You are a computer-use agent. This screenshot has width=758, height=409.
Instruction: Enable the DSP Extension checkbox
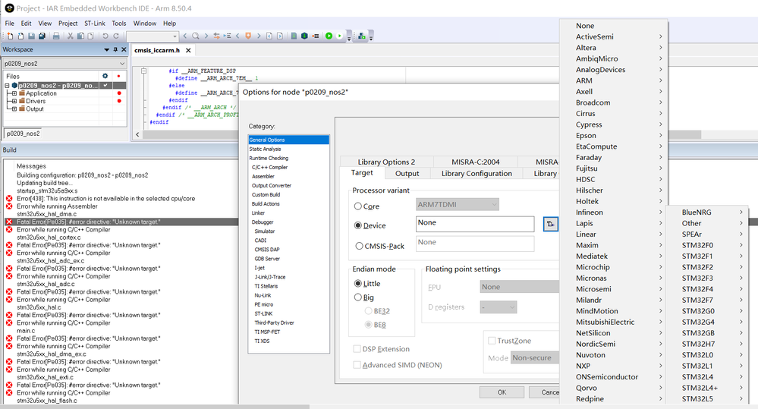tap(357, 349)
